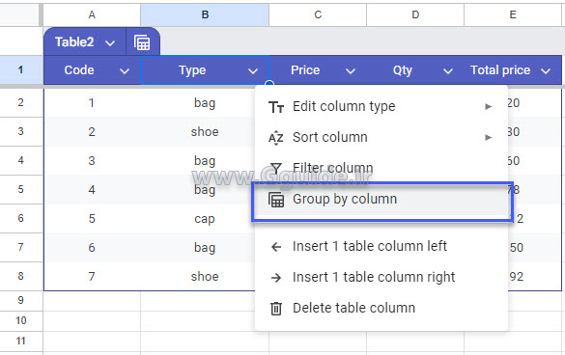Open the Total price column dropdown arrow
This screenshot has width=565, height=355.
[546, 71]
